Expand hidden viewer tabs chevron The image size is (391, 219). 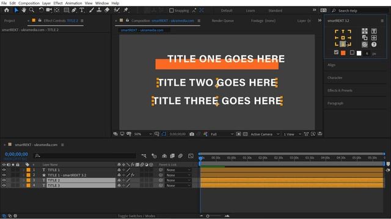click(320, 20)
